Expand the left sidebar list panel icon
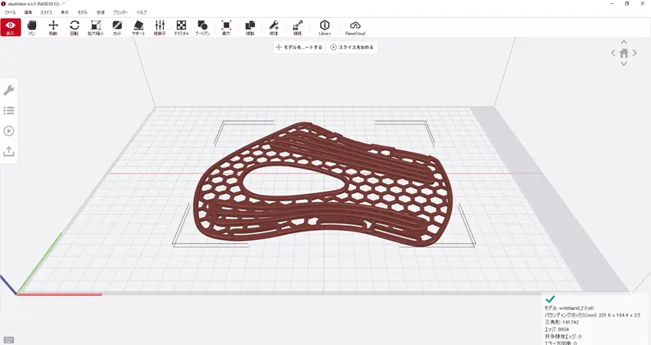The image size is (651, 345). (x=9, y=110)
